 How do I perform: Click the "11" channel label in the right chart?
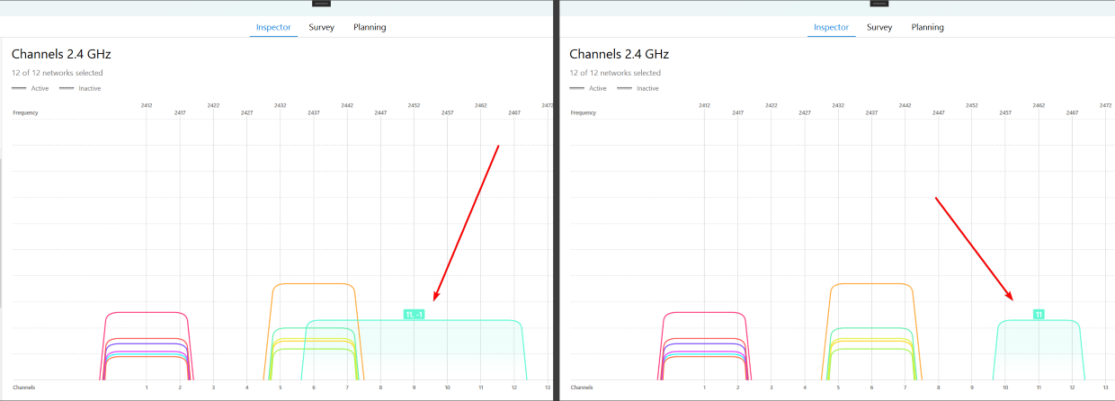pos(1039,315)
